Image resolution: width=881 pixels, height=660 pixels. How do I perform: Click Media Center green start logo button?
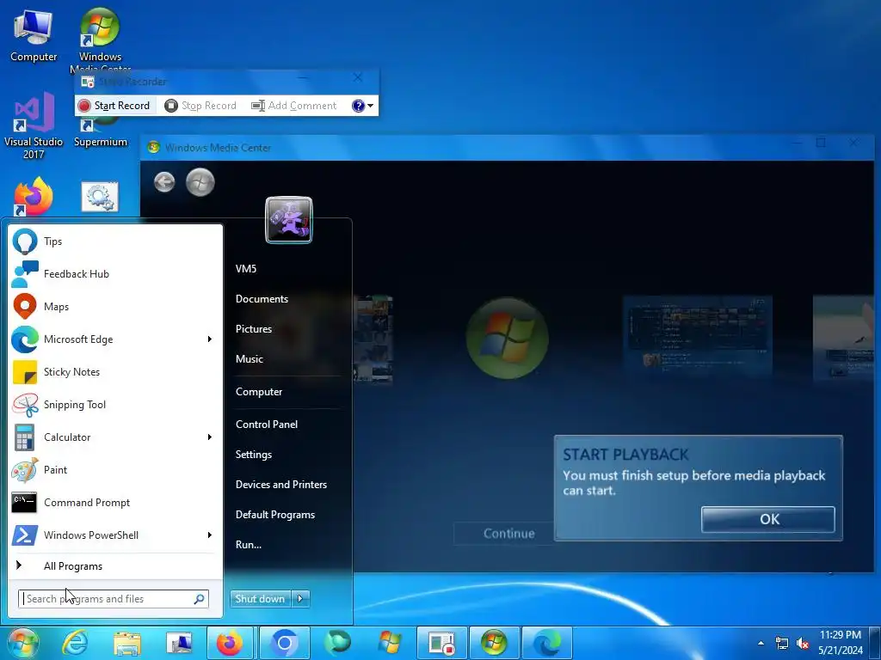tap(200, 182)
